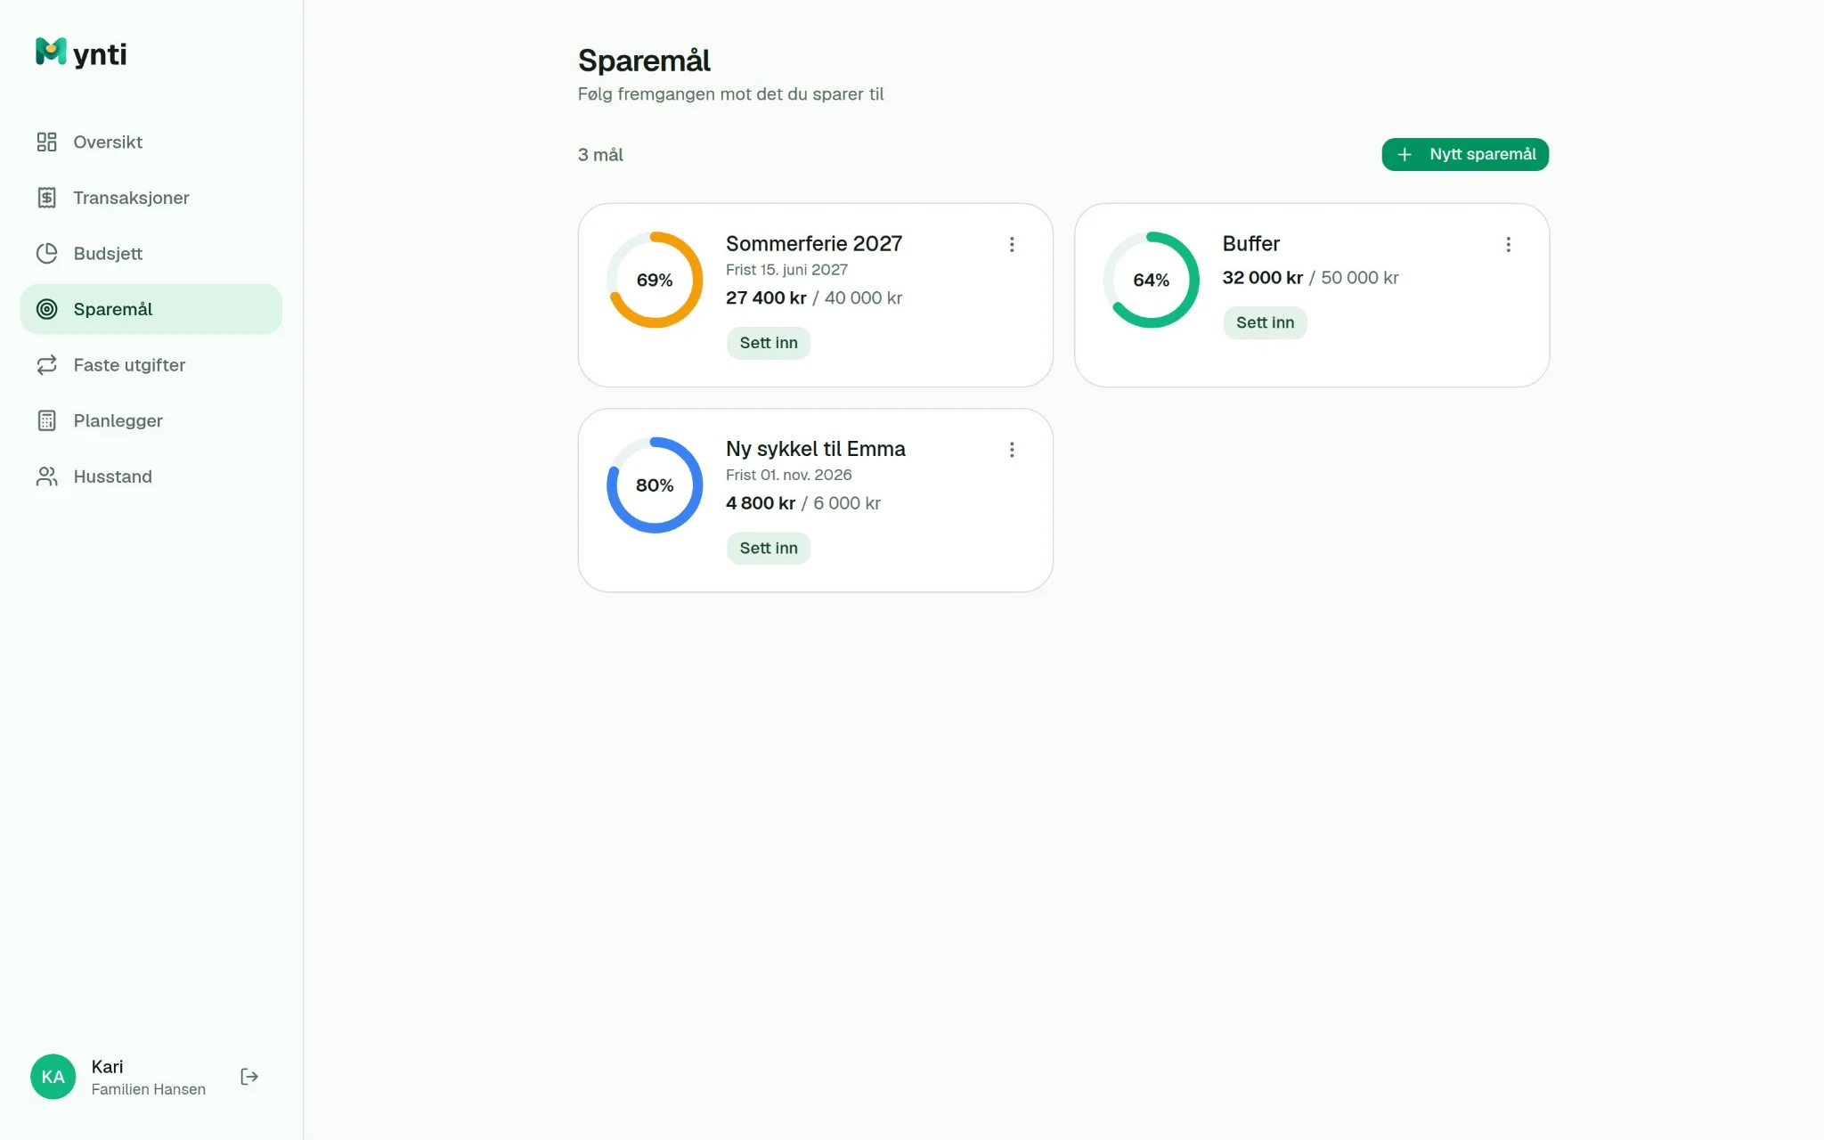Open Ny sykkel til Emma options menu
1824x1140 pixels.
pyautogui.click(x=1012, y=450)
